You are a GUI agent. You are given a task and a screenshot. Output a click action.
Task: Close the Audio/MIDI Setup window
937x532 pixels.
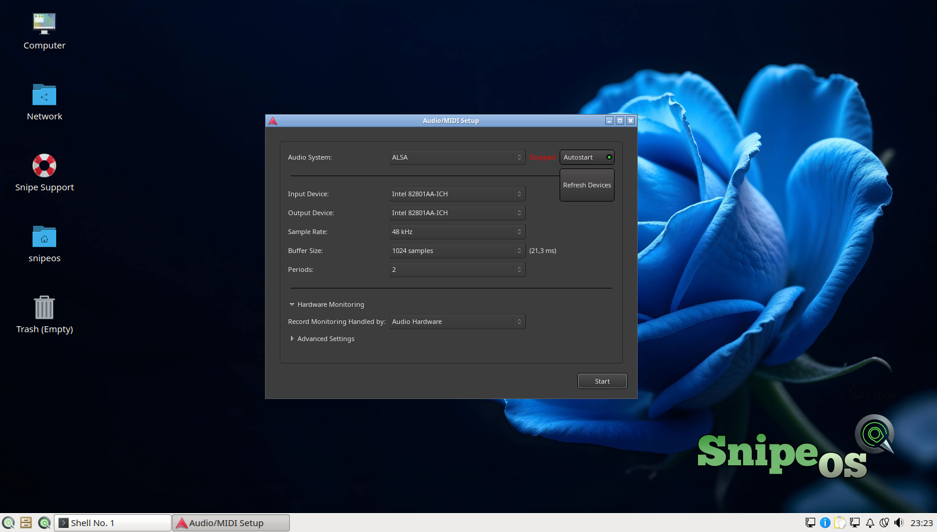631,121
